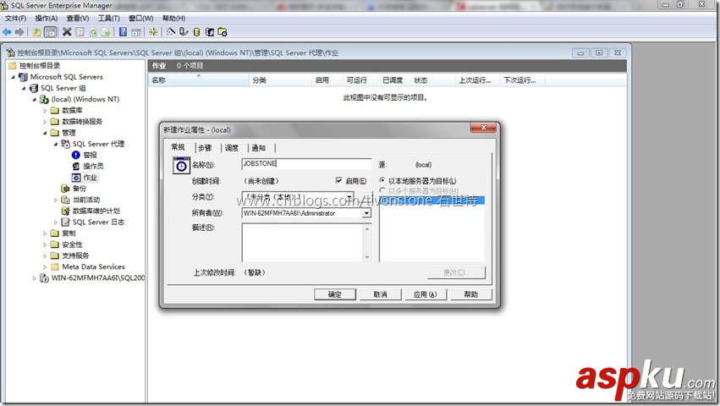The image size is (720, 406).
Task: Switch to the 通知 tab
Action: tap(259, 148)
